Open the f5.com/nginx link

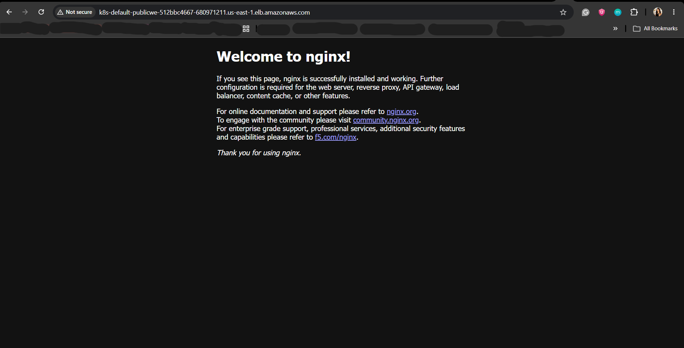[336, 137]
